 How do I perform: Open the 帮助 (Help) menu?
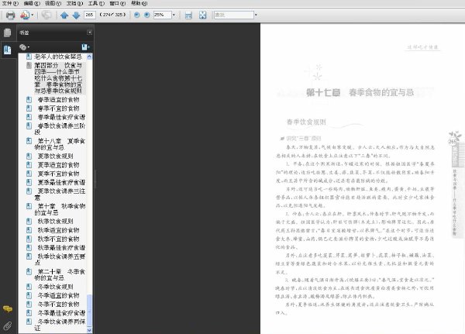click(139, 3)
